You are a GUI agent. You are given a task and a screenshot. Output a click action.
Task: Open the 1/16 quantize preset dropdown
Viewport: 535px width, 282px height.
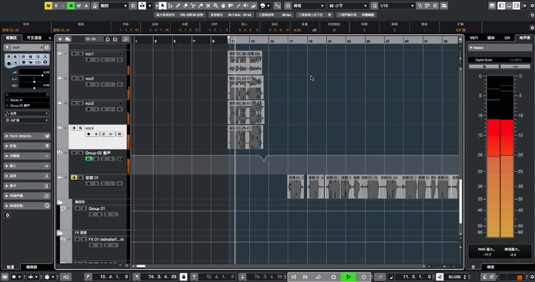397,5
